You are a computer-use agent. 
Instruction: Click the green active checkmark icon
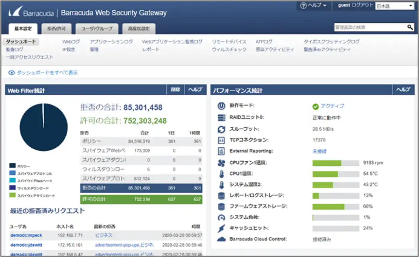click(x=315, y=107)
